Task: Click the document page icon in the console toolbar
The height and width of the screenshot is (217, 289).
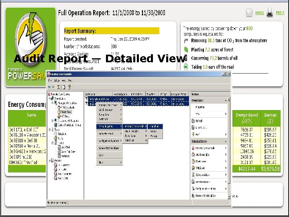Action: pyautogui.click(x=64, y=87)
